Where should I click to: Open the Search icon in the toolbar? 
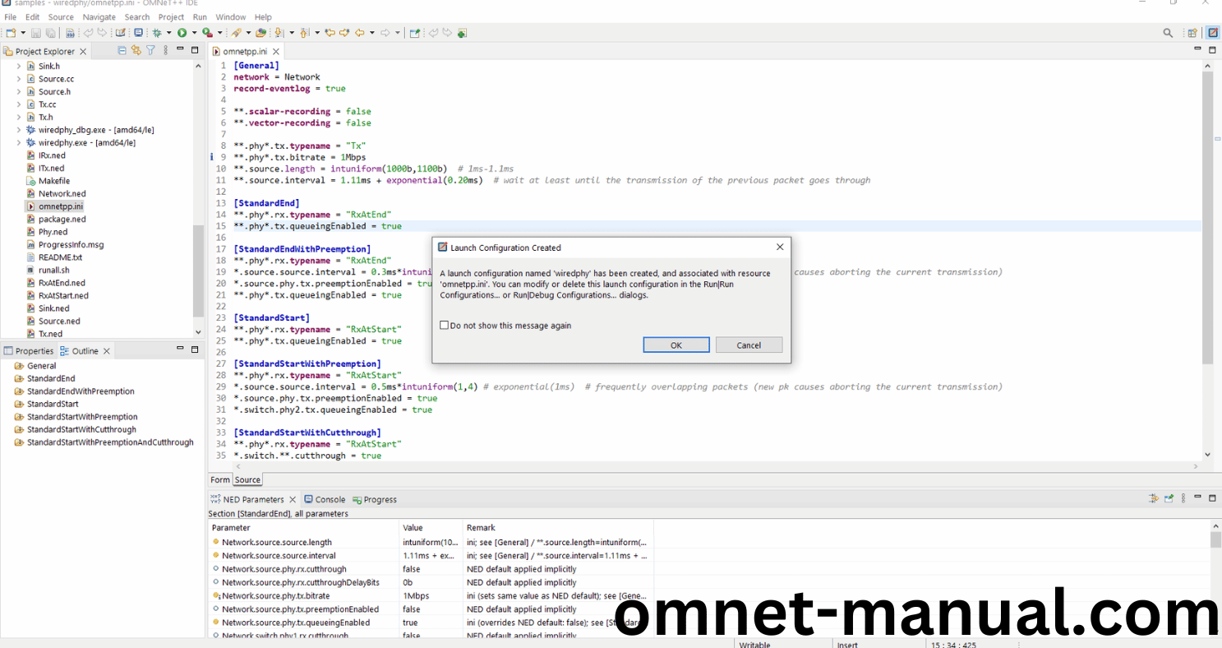[1167, 33]
